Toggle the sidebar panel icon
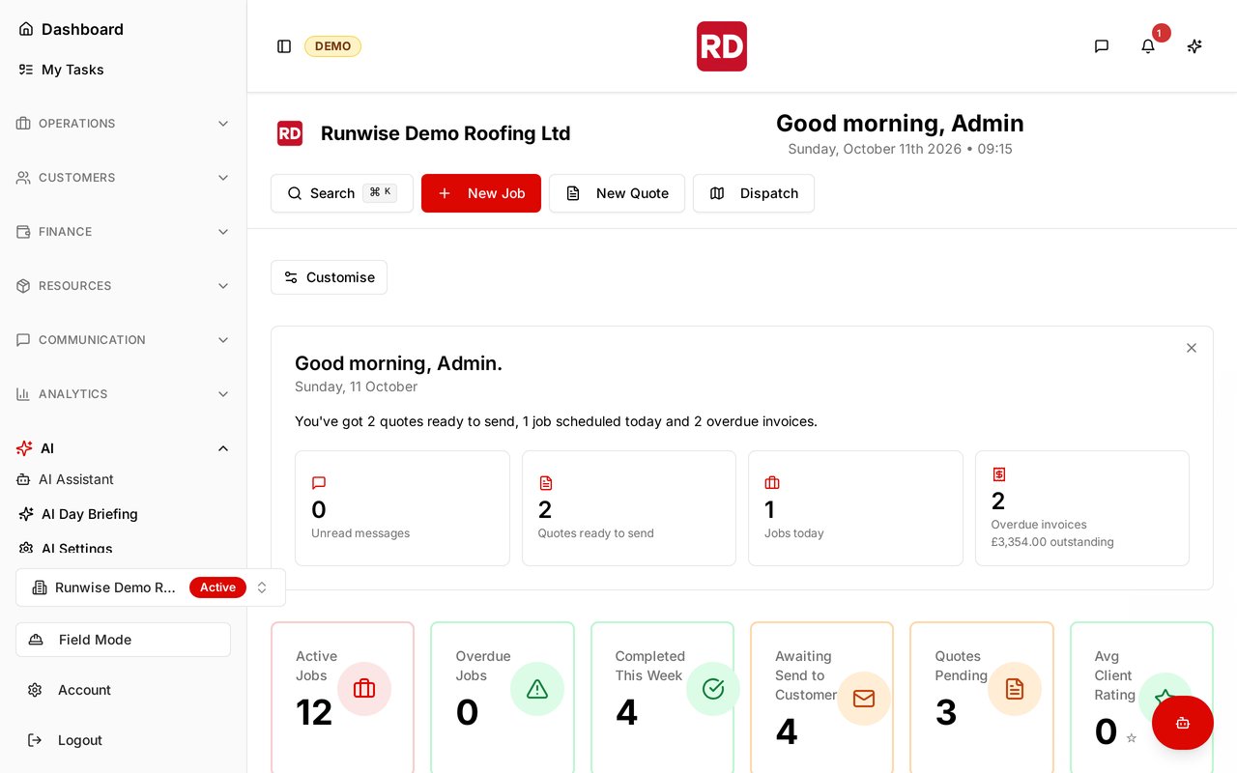 pyautogui.click(x=284, y=46)
